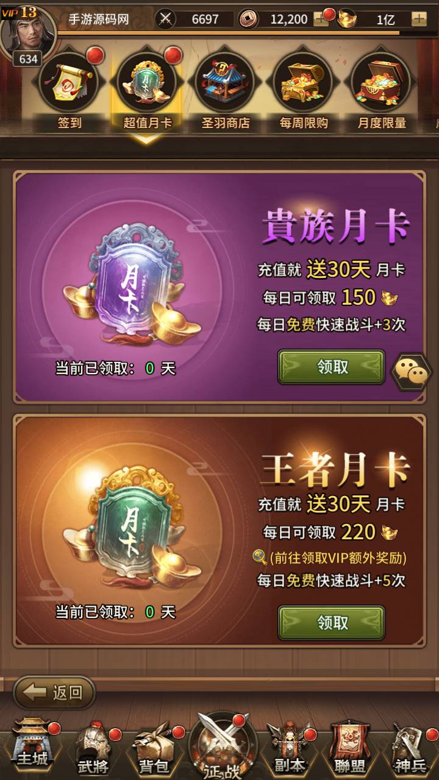Add coins with the plus next to 12,200

coord(321,19)
